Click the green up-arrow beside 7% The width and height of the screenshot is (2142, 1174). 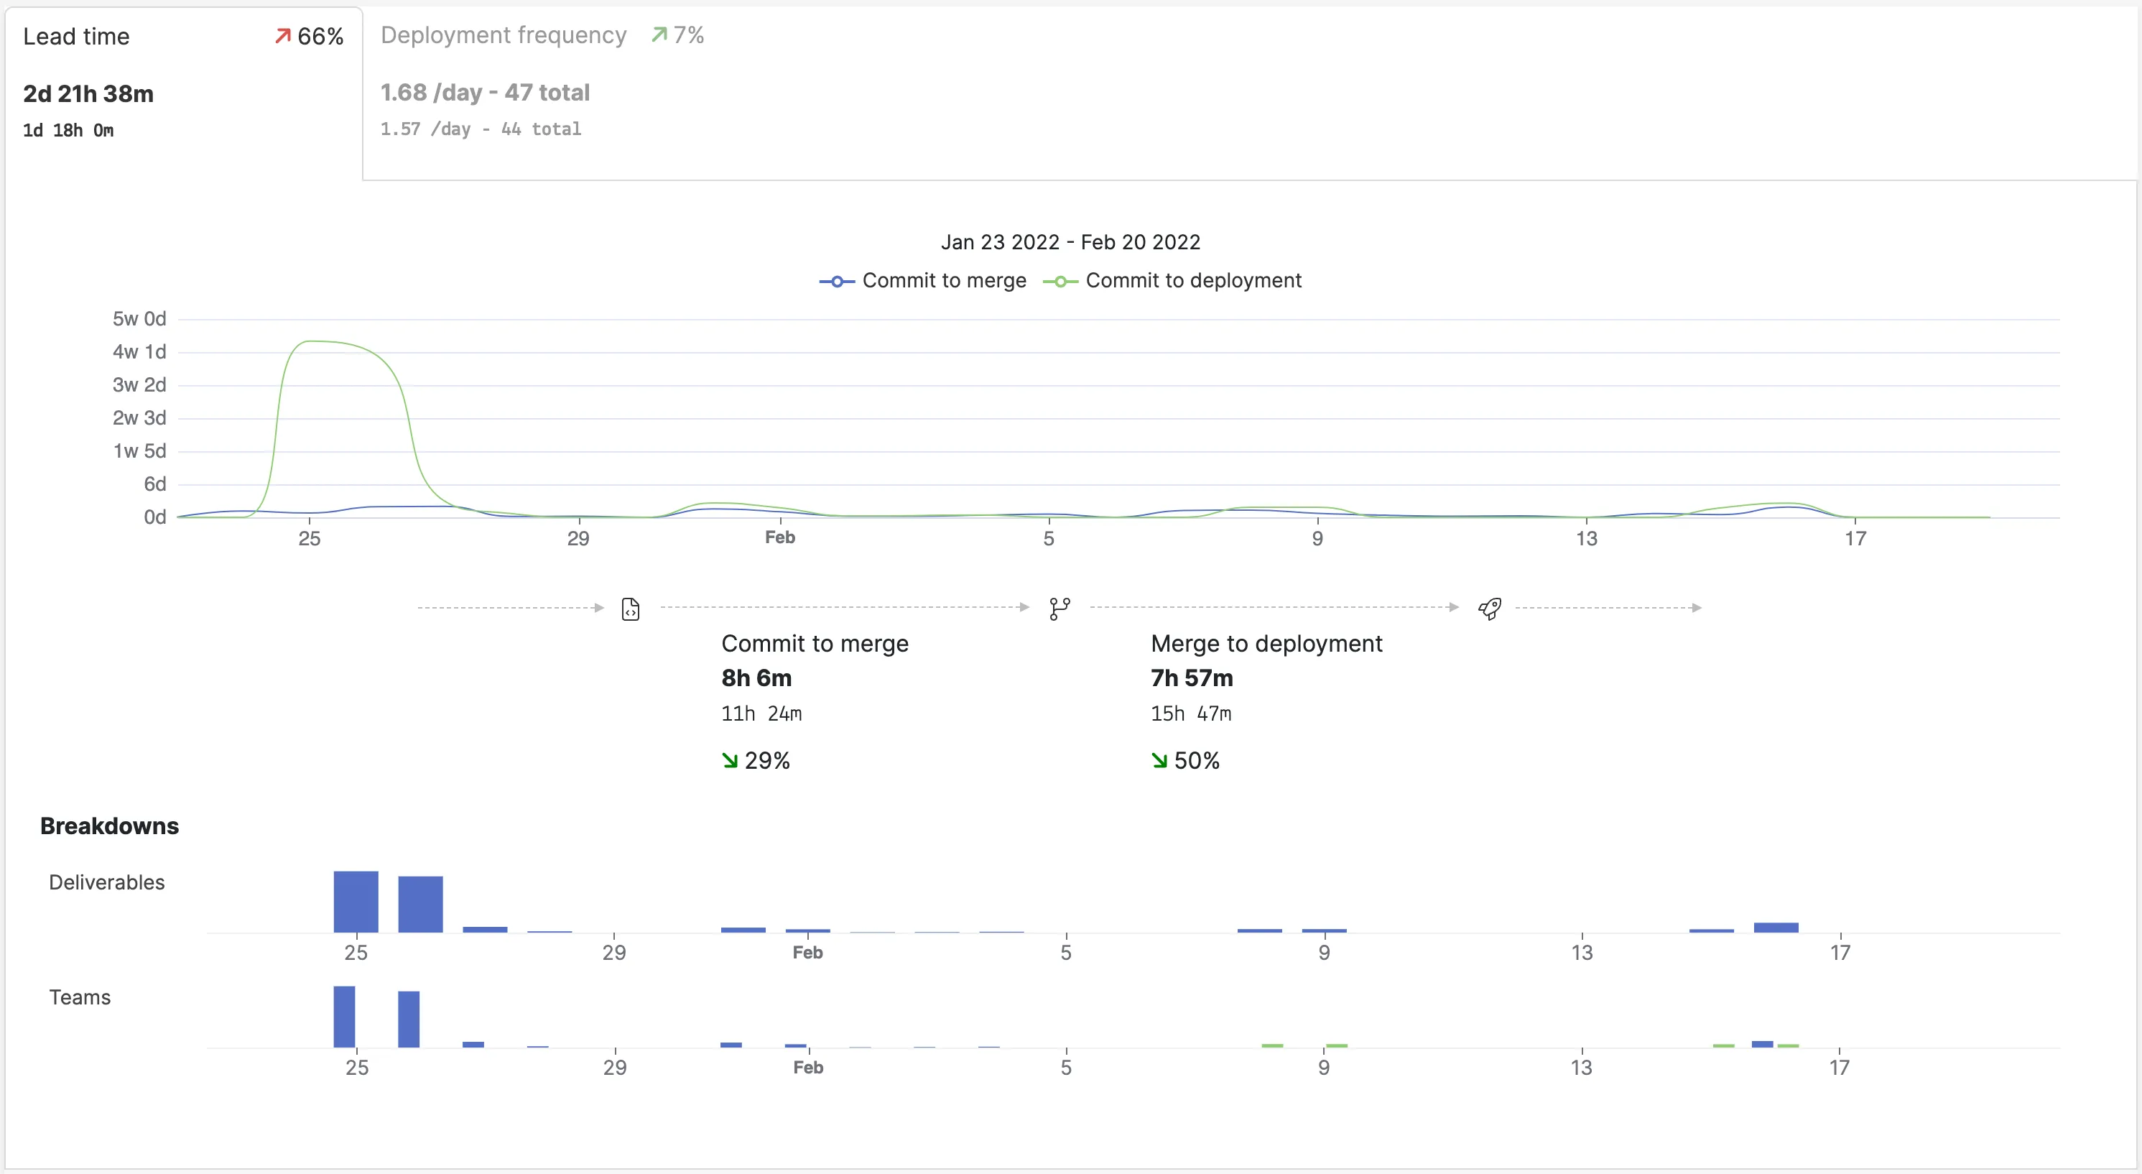[x=659, y=35]
